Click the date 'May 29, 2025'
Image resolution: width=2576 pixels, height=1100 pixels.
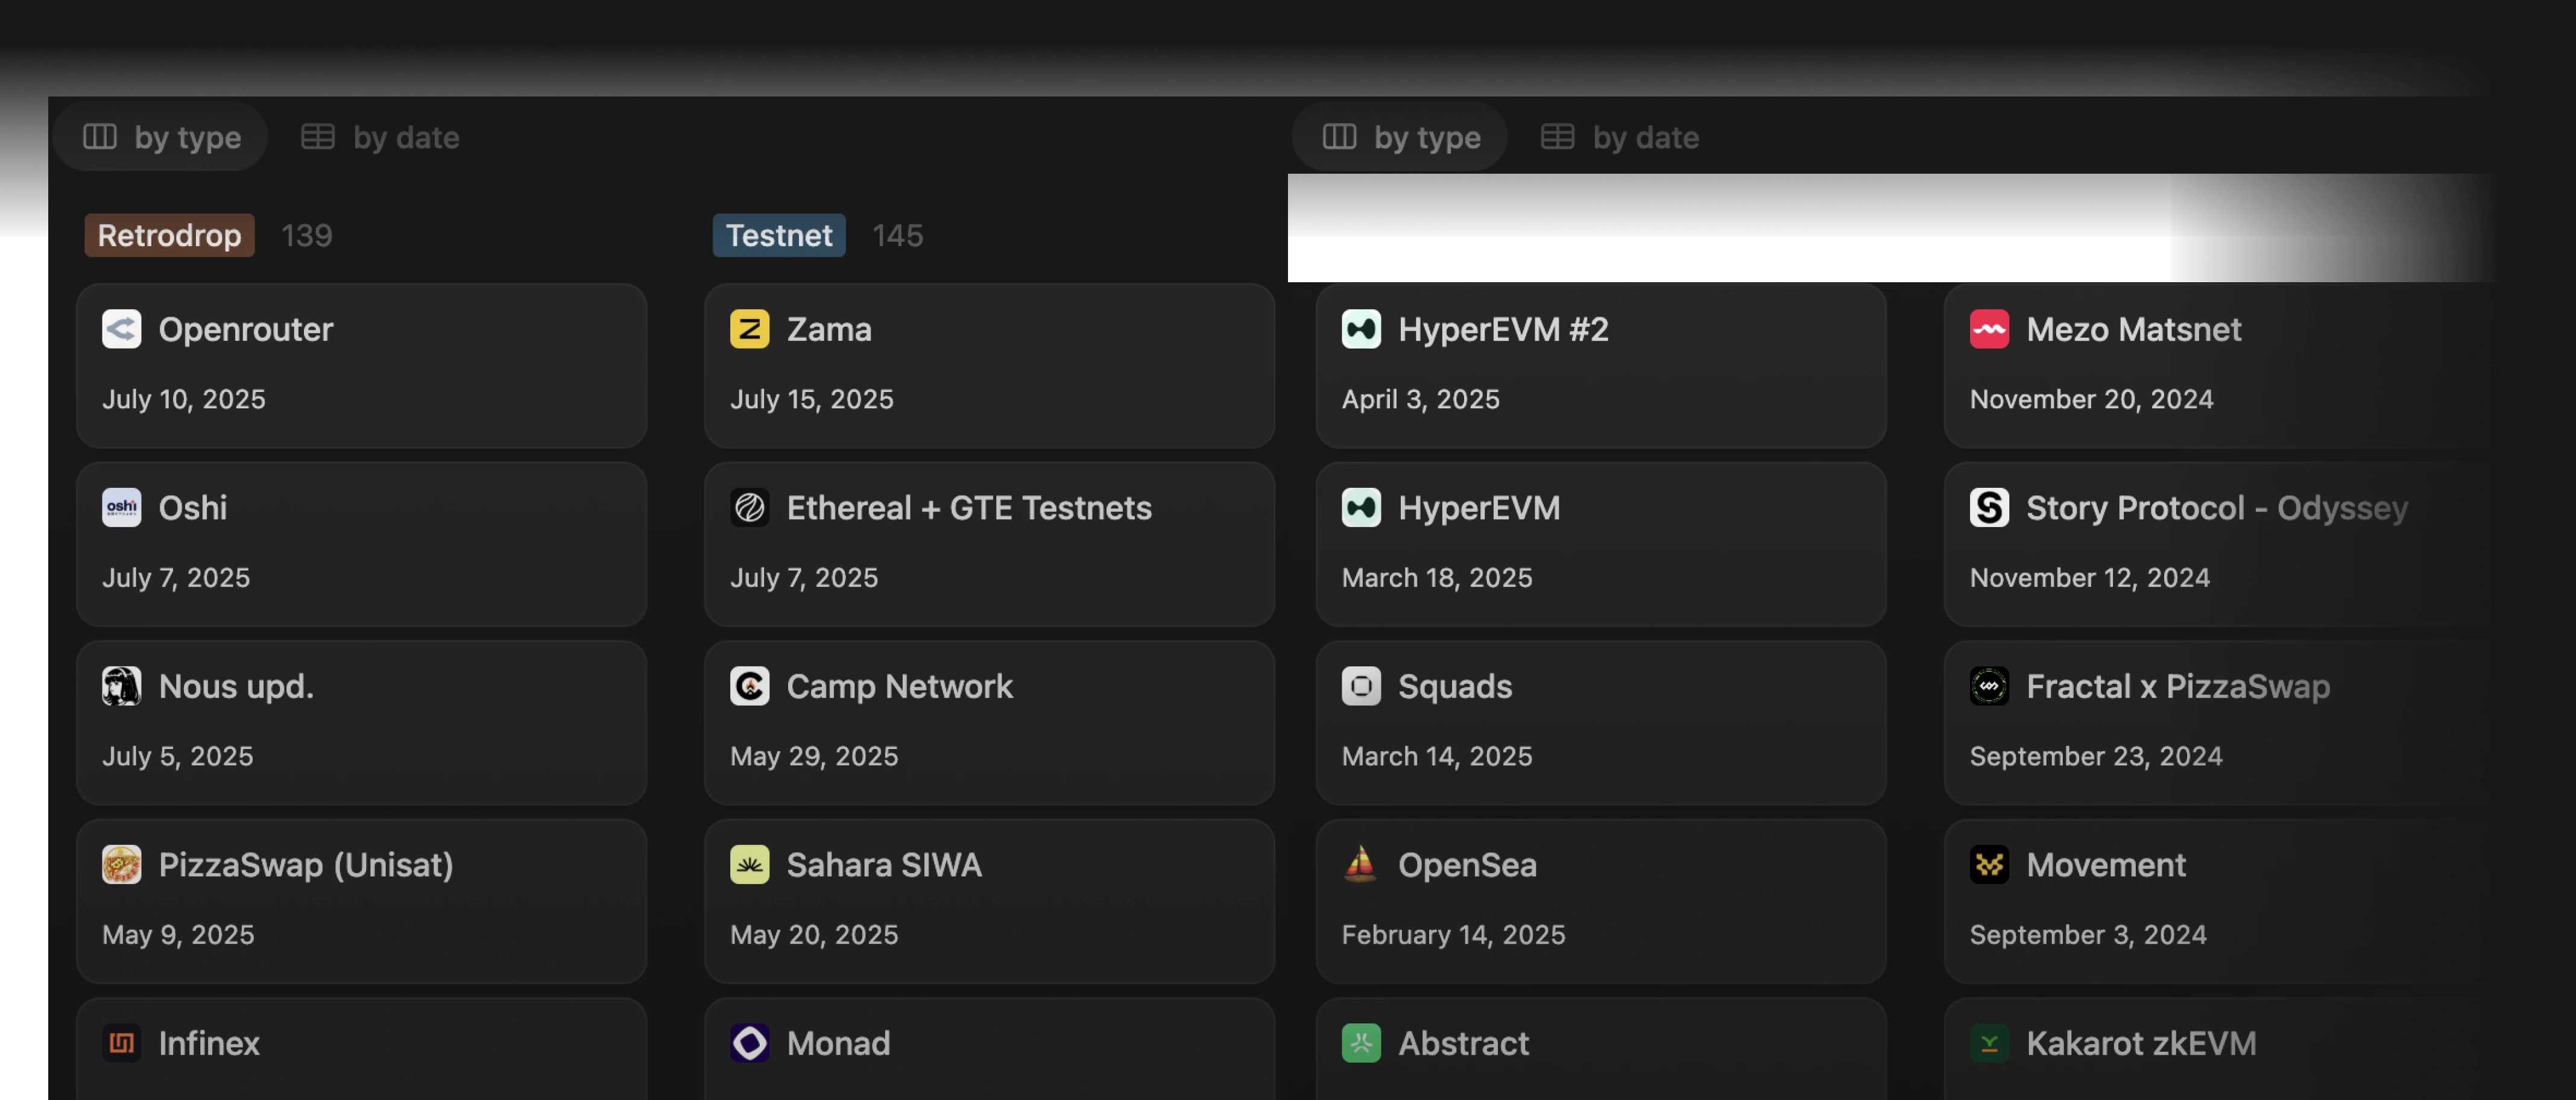pos(814,756)
